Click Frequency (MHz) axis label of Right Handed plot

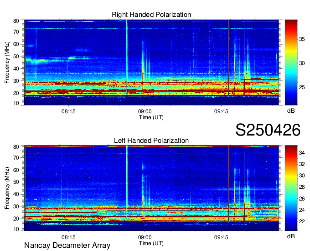pos(7,62)
